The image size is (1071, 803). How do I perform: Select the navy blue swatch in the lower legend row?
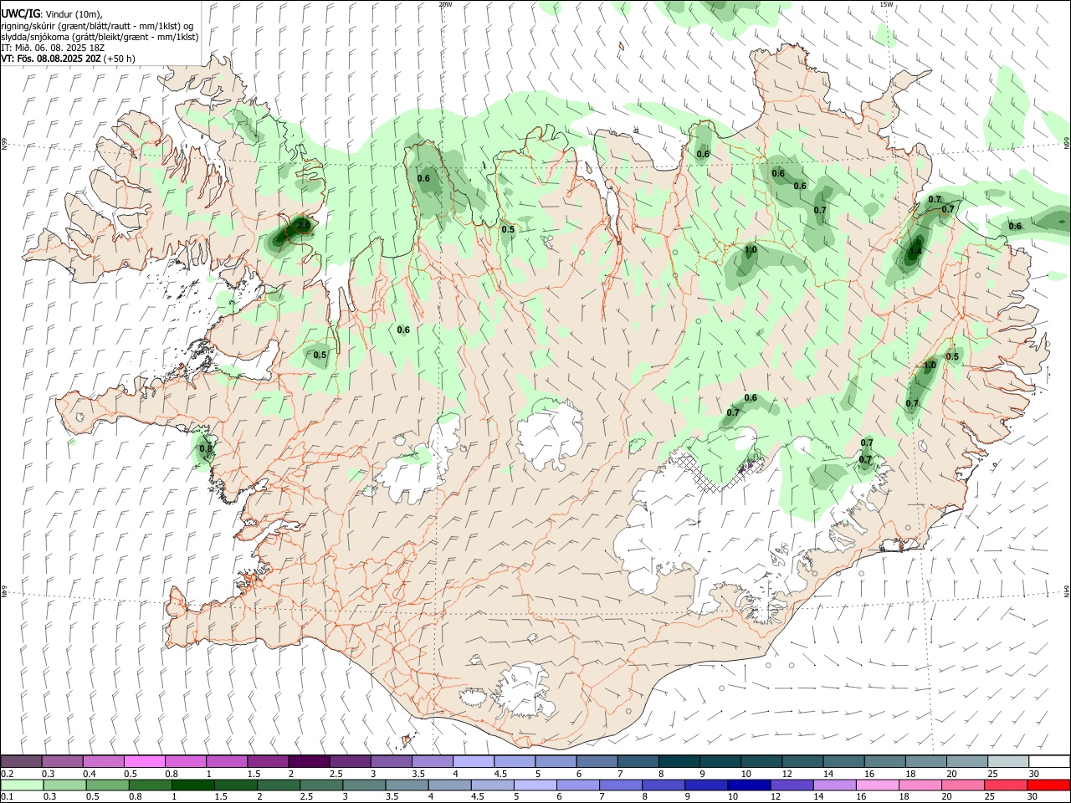[x=747, y=785]
